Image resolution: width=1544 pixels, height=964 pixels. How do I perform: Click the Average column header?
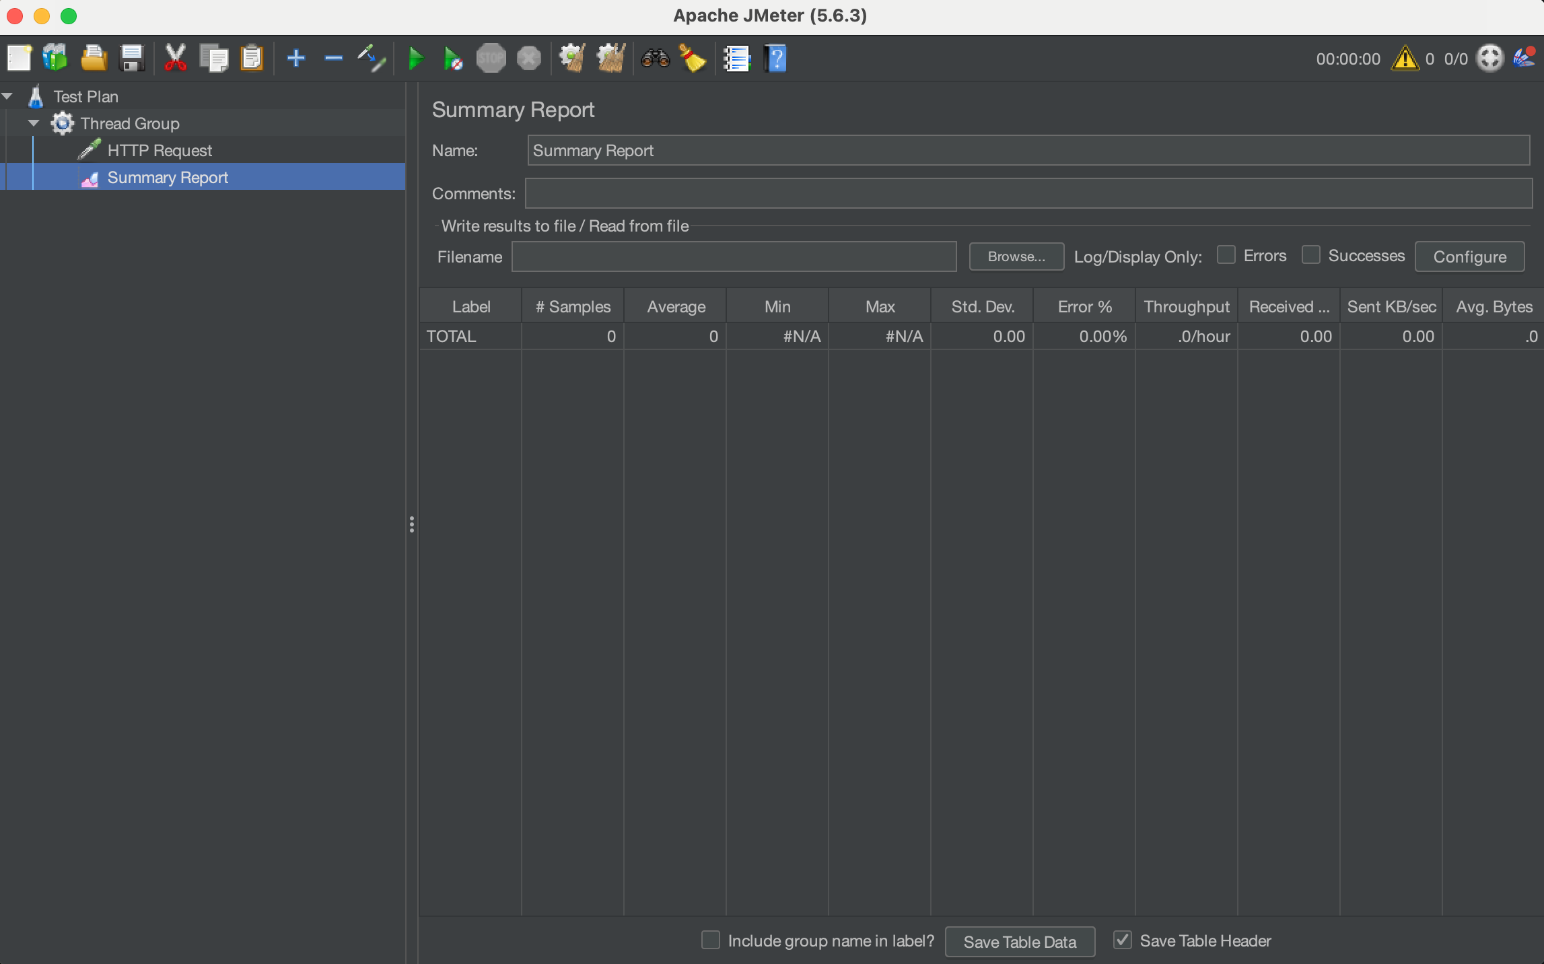(676, 306)
